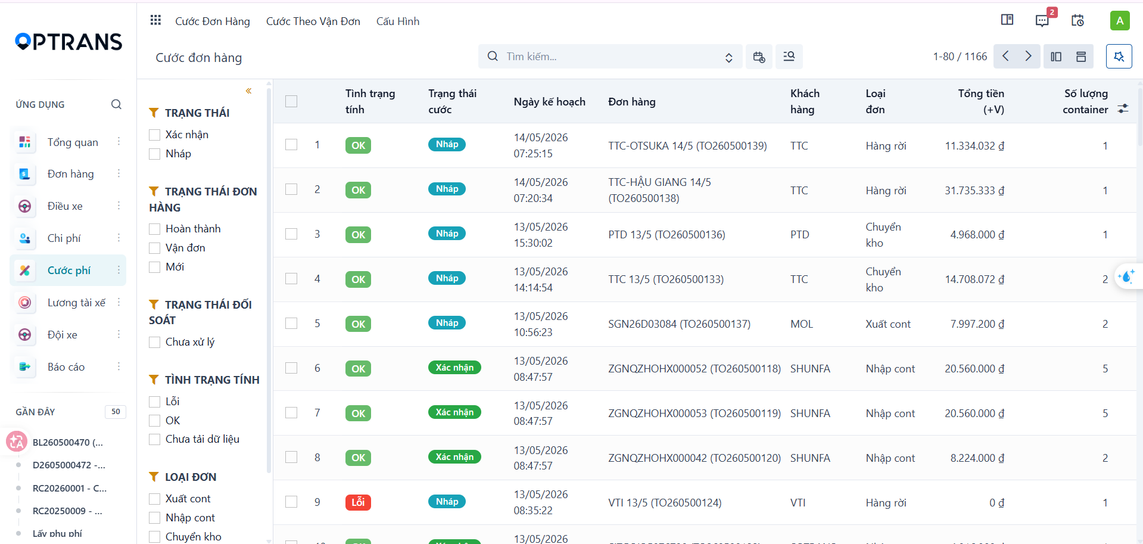Click the green user avatar A
1143x544 pixels.
[1120, 21]
